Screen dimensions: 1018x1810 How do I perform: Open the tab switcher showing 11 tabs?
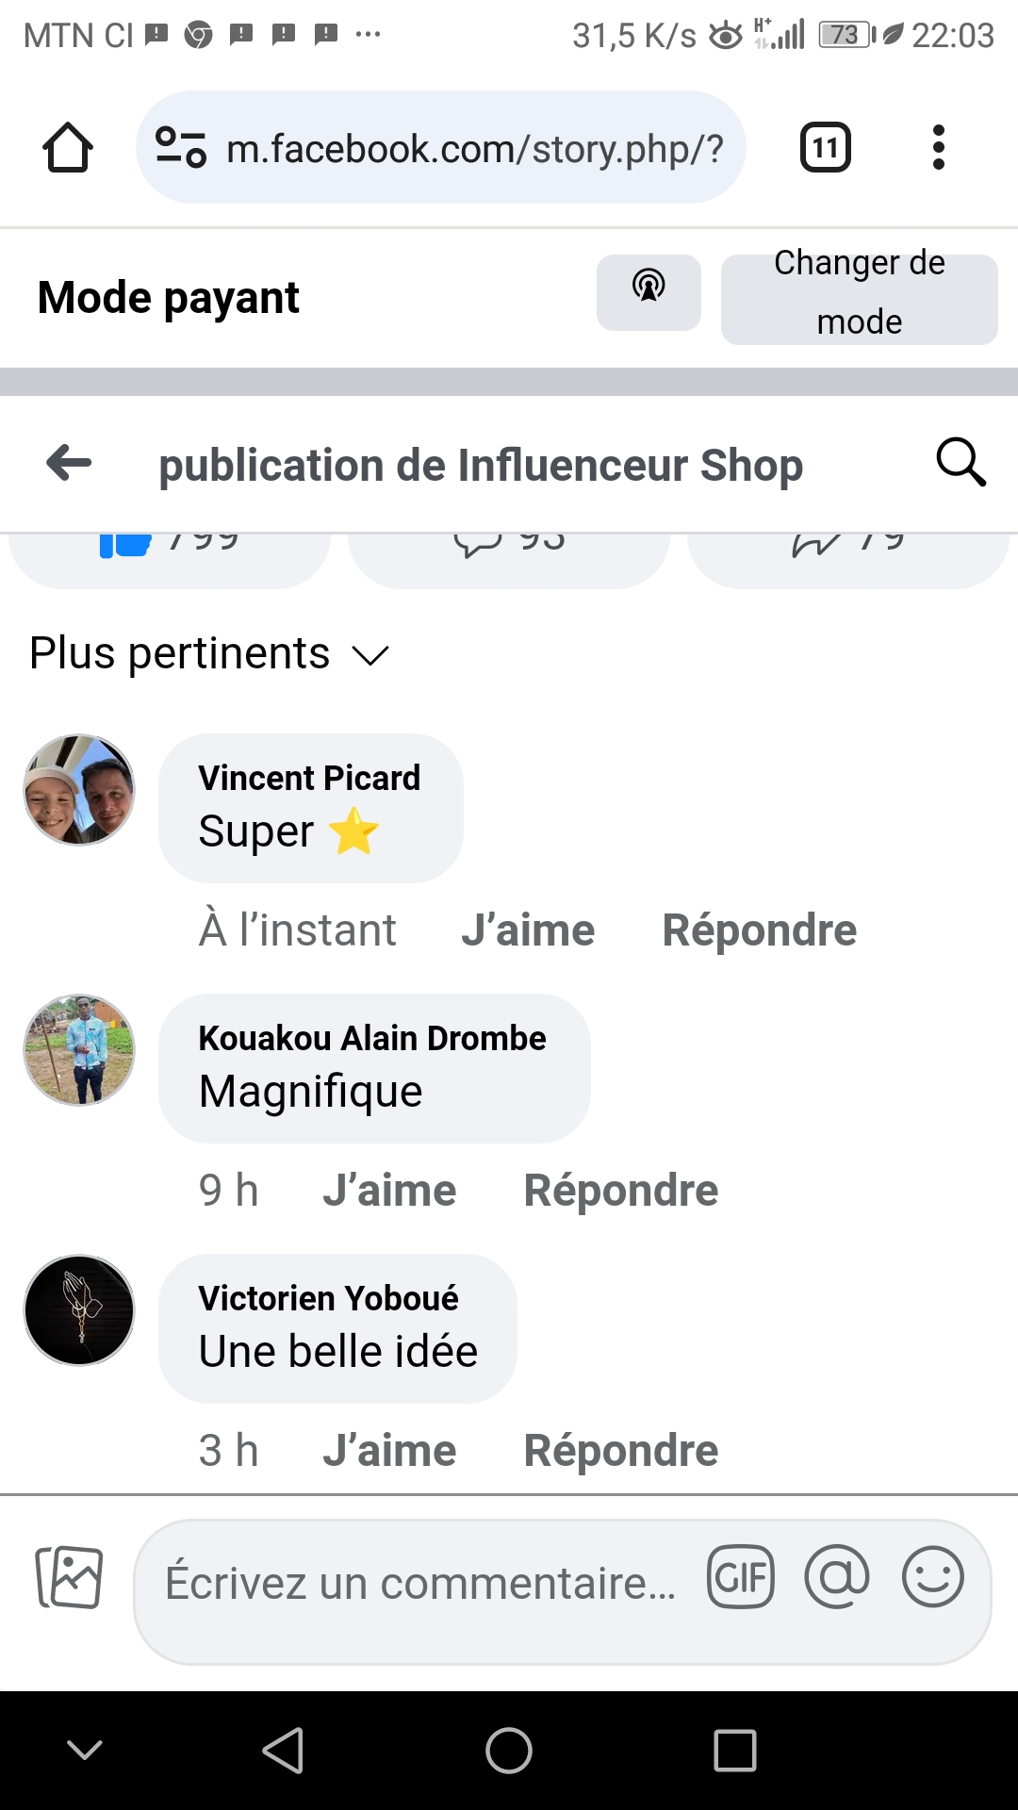coord(825,148)
